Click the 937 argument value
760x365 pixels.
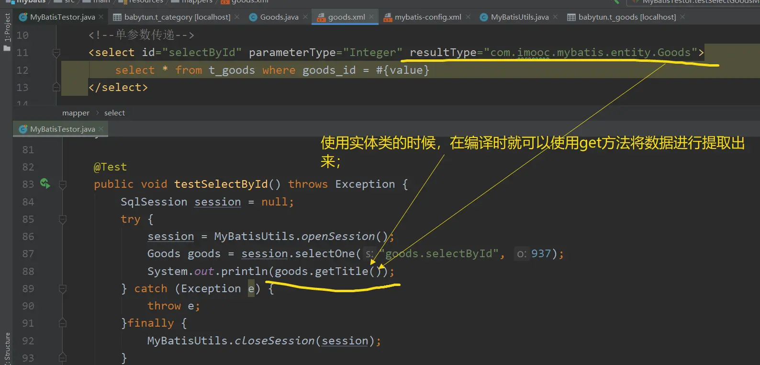541,254
